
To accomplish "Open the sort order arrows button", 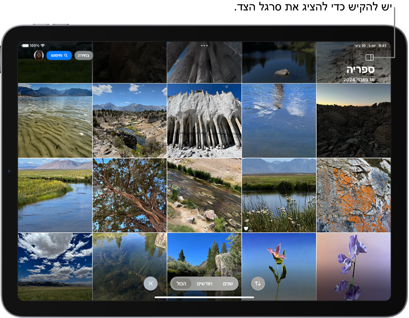I will [258, 284].
